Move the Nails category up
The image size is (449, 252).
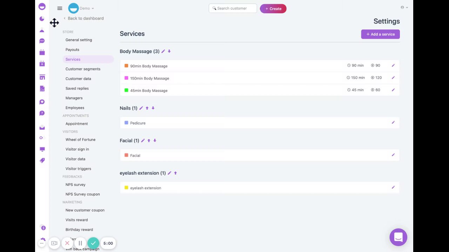point(147,108)
